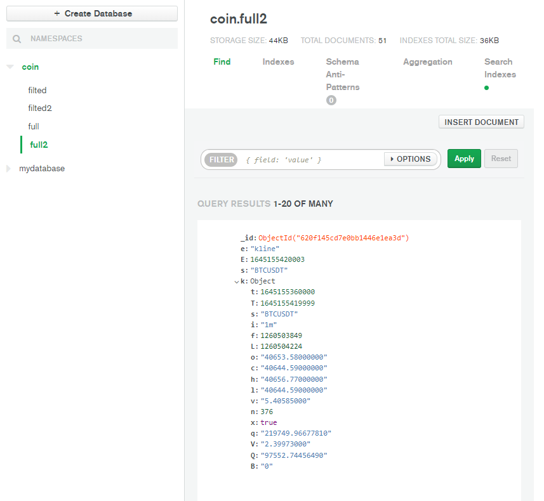Select the full collection
Screen dimensions: 544x501
pos(34,127)
